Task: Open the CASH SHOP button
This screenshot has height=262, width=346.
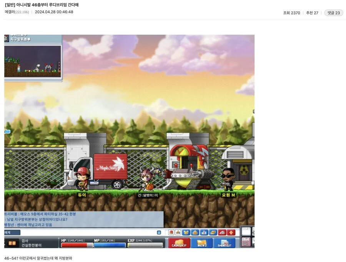Action: pos(179,243)
